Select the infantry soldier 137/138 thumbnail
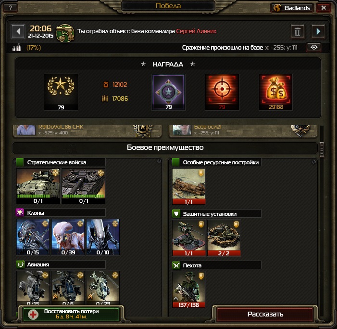Screen dimensions: 337x329 coord(189,290)
